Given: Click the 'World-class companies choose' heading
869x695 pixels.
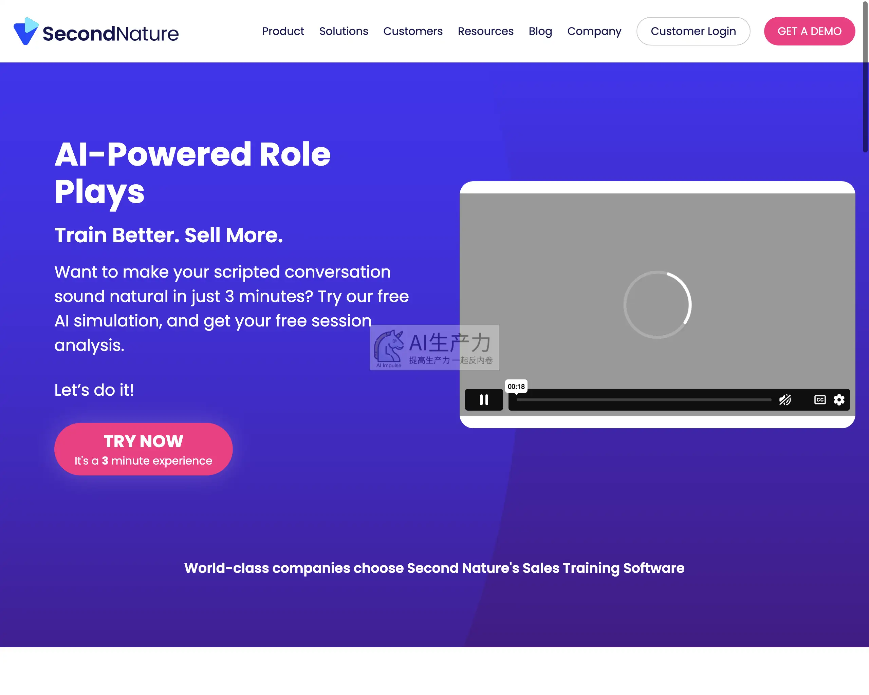Looking at the screenshot, I should 434,568.
